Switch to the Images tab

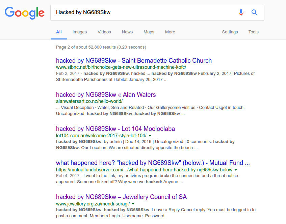[80, 32]
